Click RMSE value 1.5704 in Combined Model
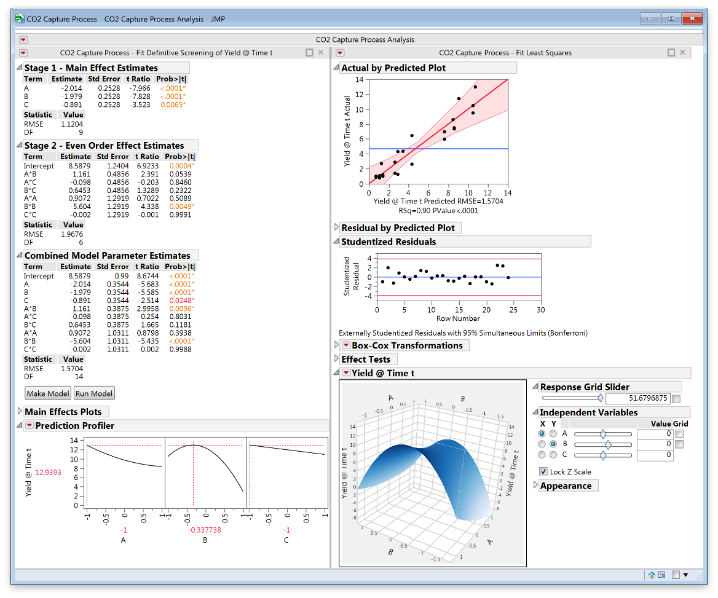The width and height of the screenshot is (718, 598). click(x=72, y=369)
